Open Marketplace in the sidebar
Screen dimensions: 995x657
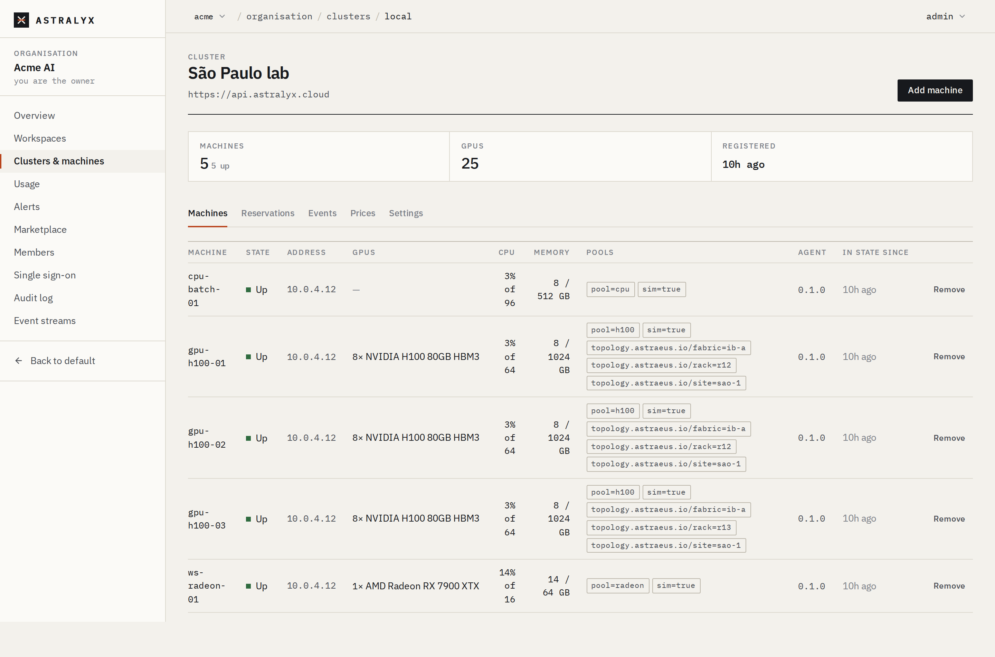tap(83, 230)
